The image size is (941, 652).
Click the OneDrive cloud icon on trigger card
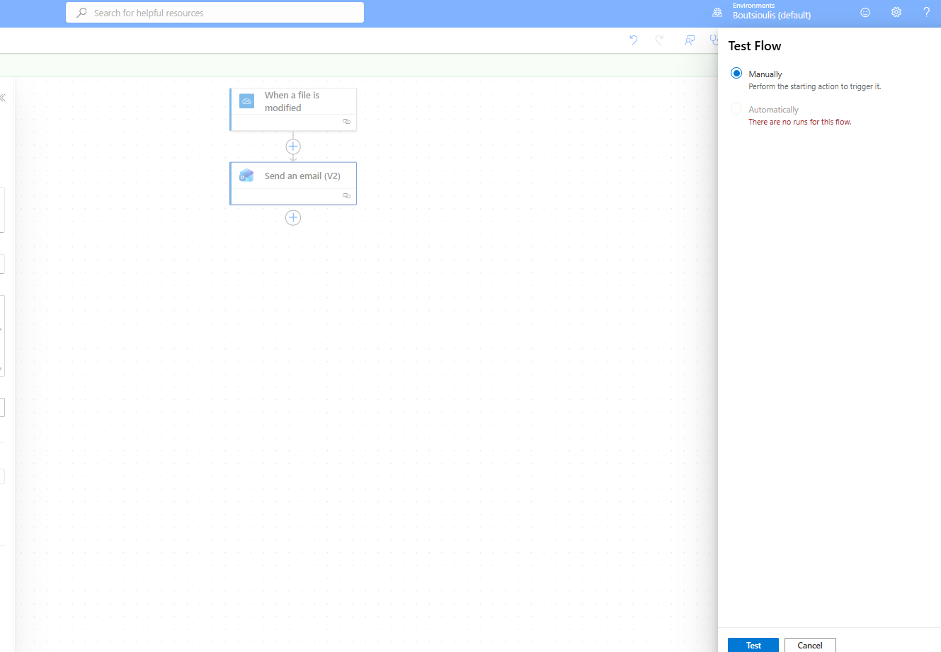(x=246, y=101)
